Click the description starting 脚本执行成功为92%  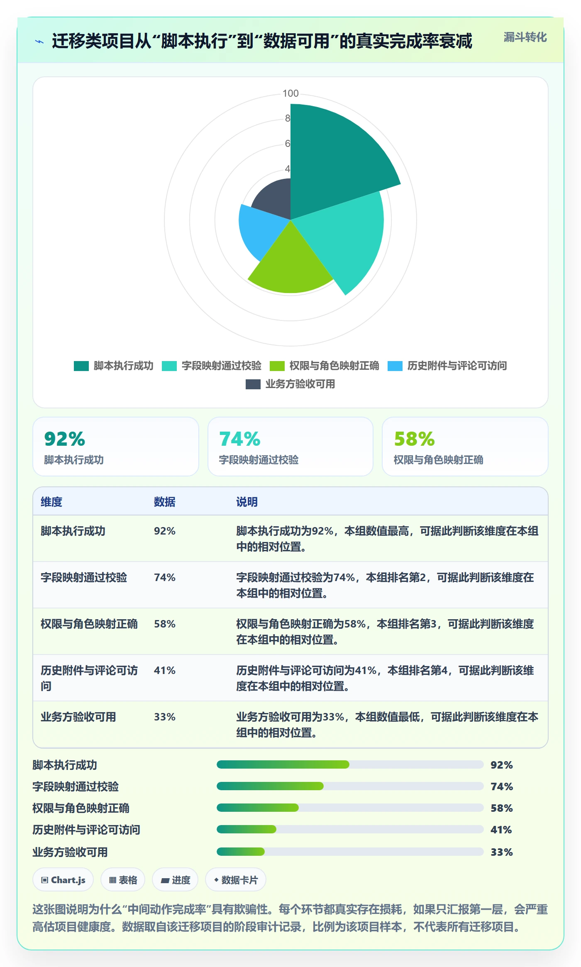click(x=387, y=539)
